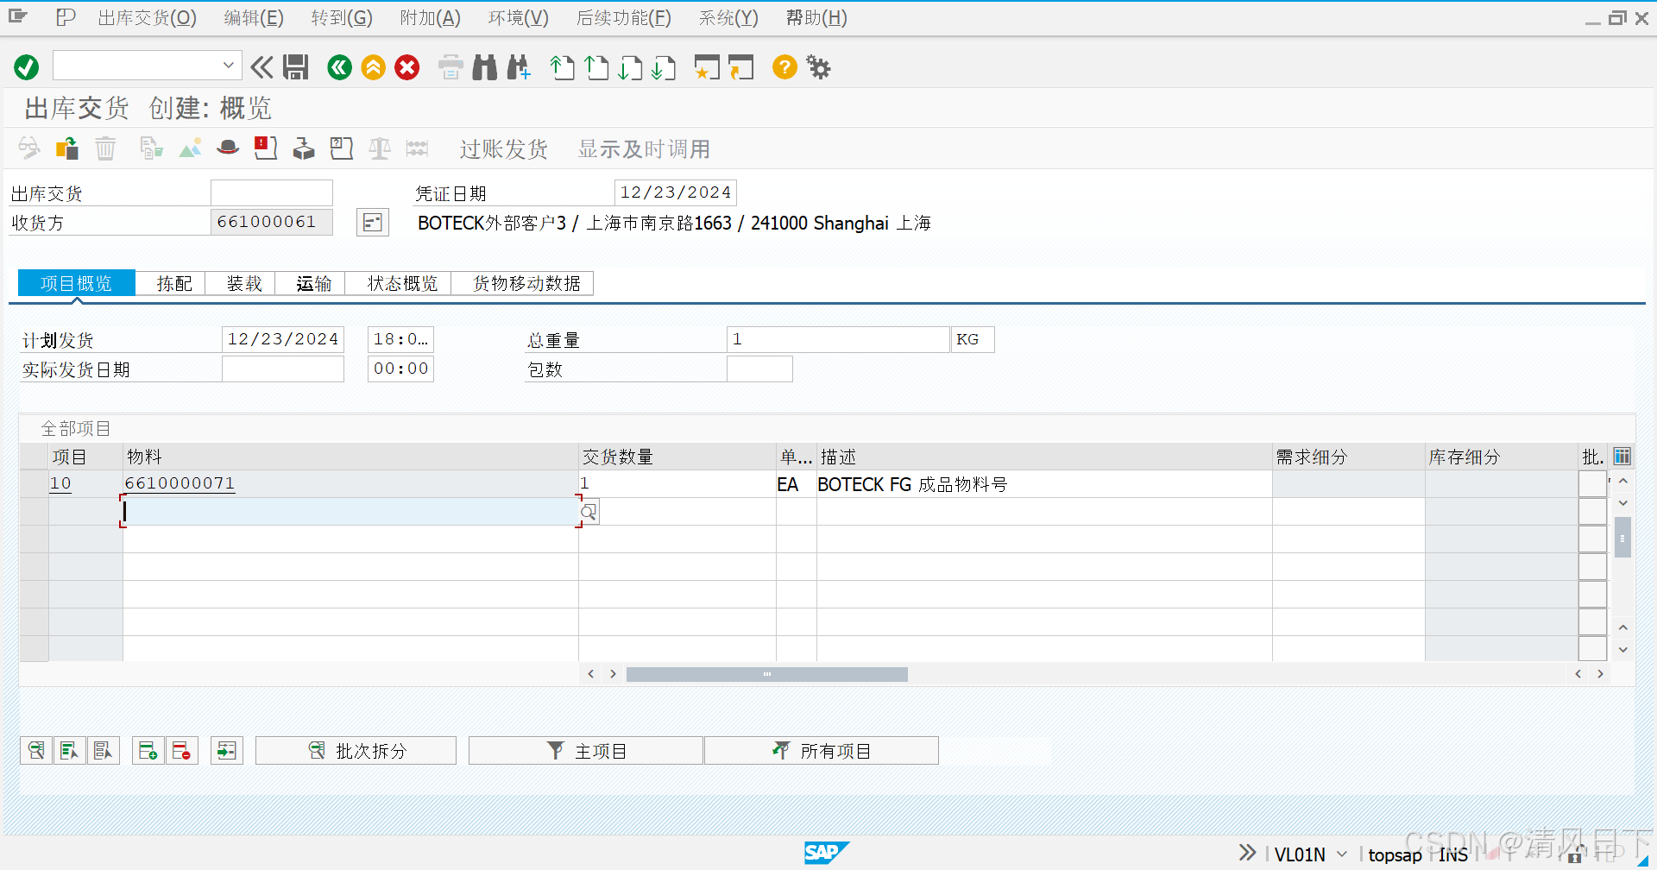This screenshot has width=1657, height=870.
Task: Toggle 批 checkbox in item 10 row
Action: [1592, 484]
